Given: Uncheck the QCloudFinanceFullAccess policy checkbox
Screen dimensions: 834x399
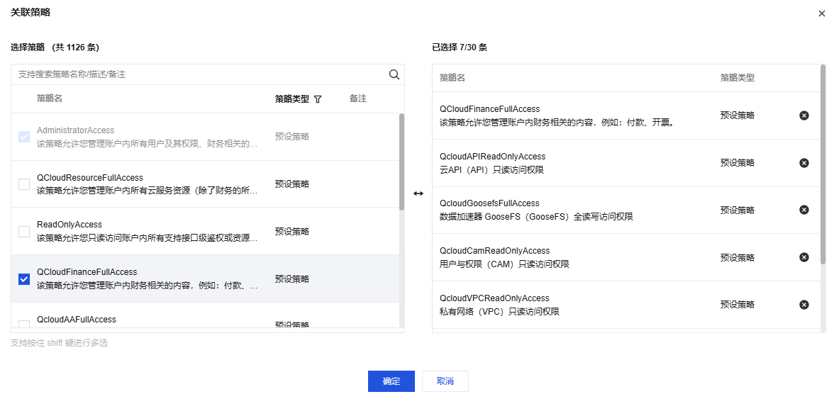Looking at the screenshot, I should [24, 279].
